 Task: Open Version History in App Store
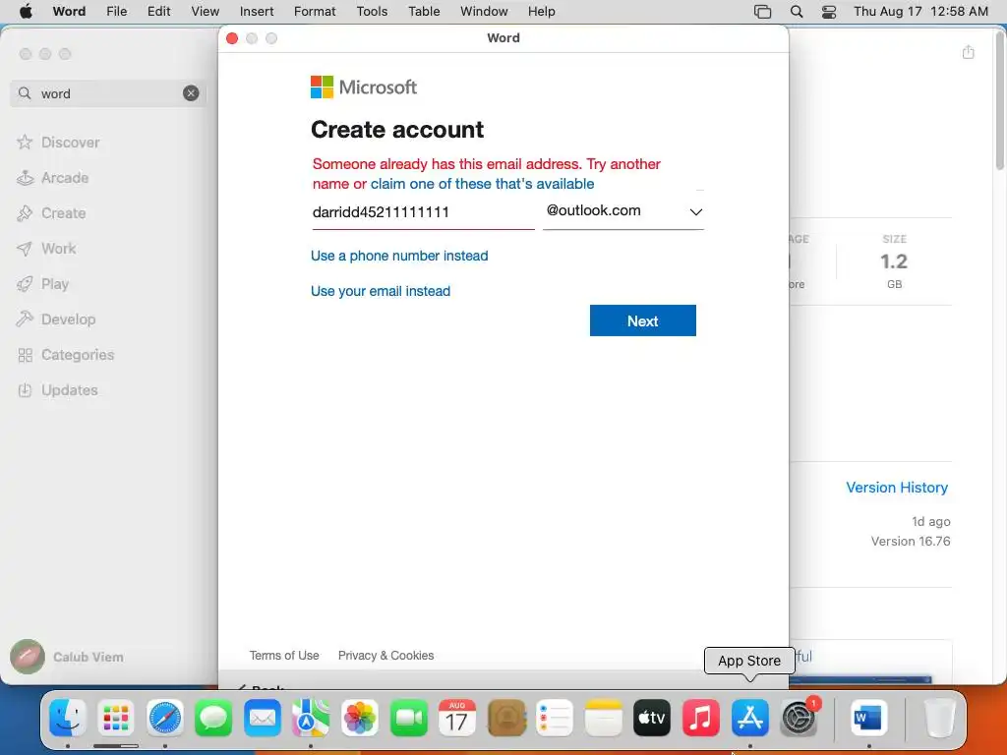tap(897, 488)
